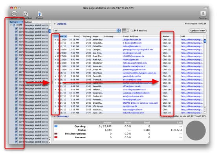The width and height of the screenshot is (220, 154).
Task: Click the 'Click (14)' action cell
Action: 167,90
